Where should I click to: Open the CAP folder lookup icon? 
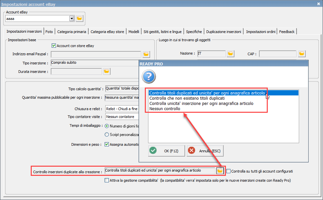pyautogui.click(x=301, y=54)
